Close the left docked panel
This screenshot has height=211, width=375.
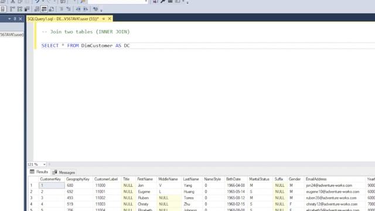click(x=21, y=19)
